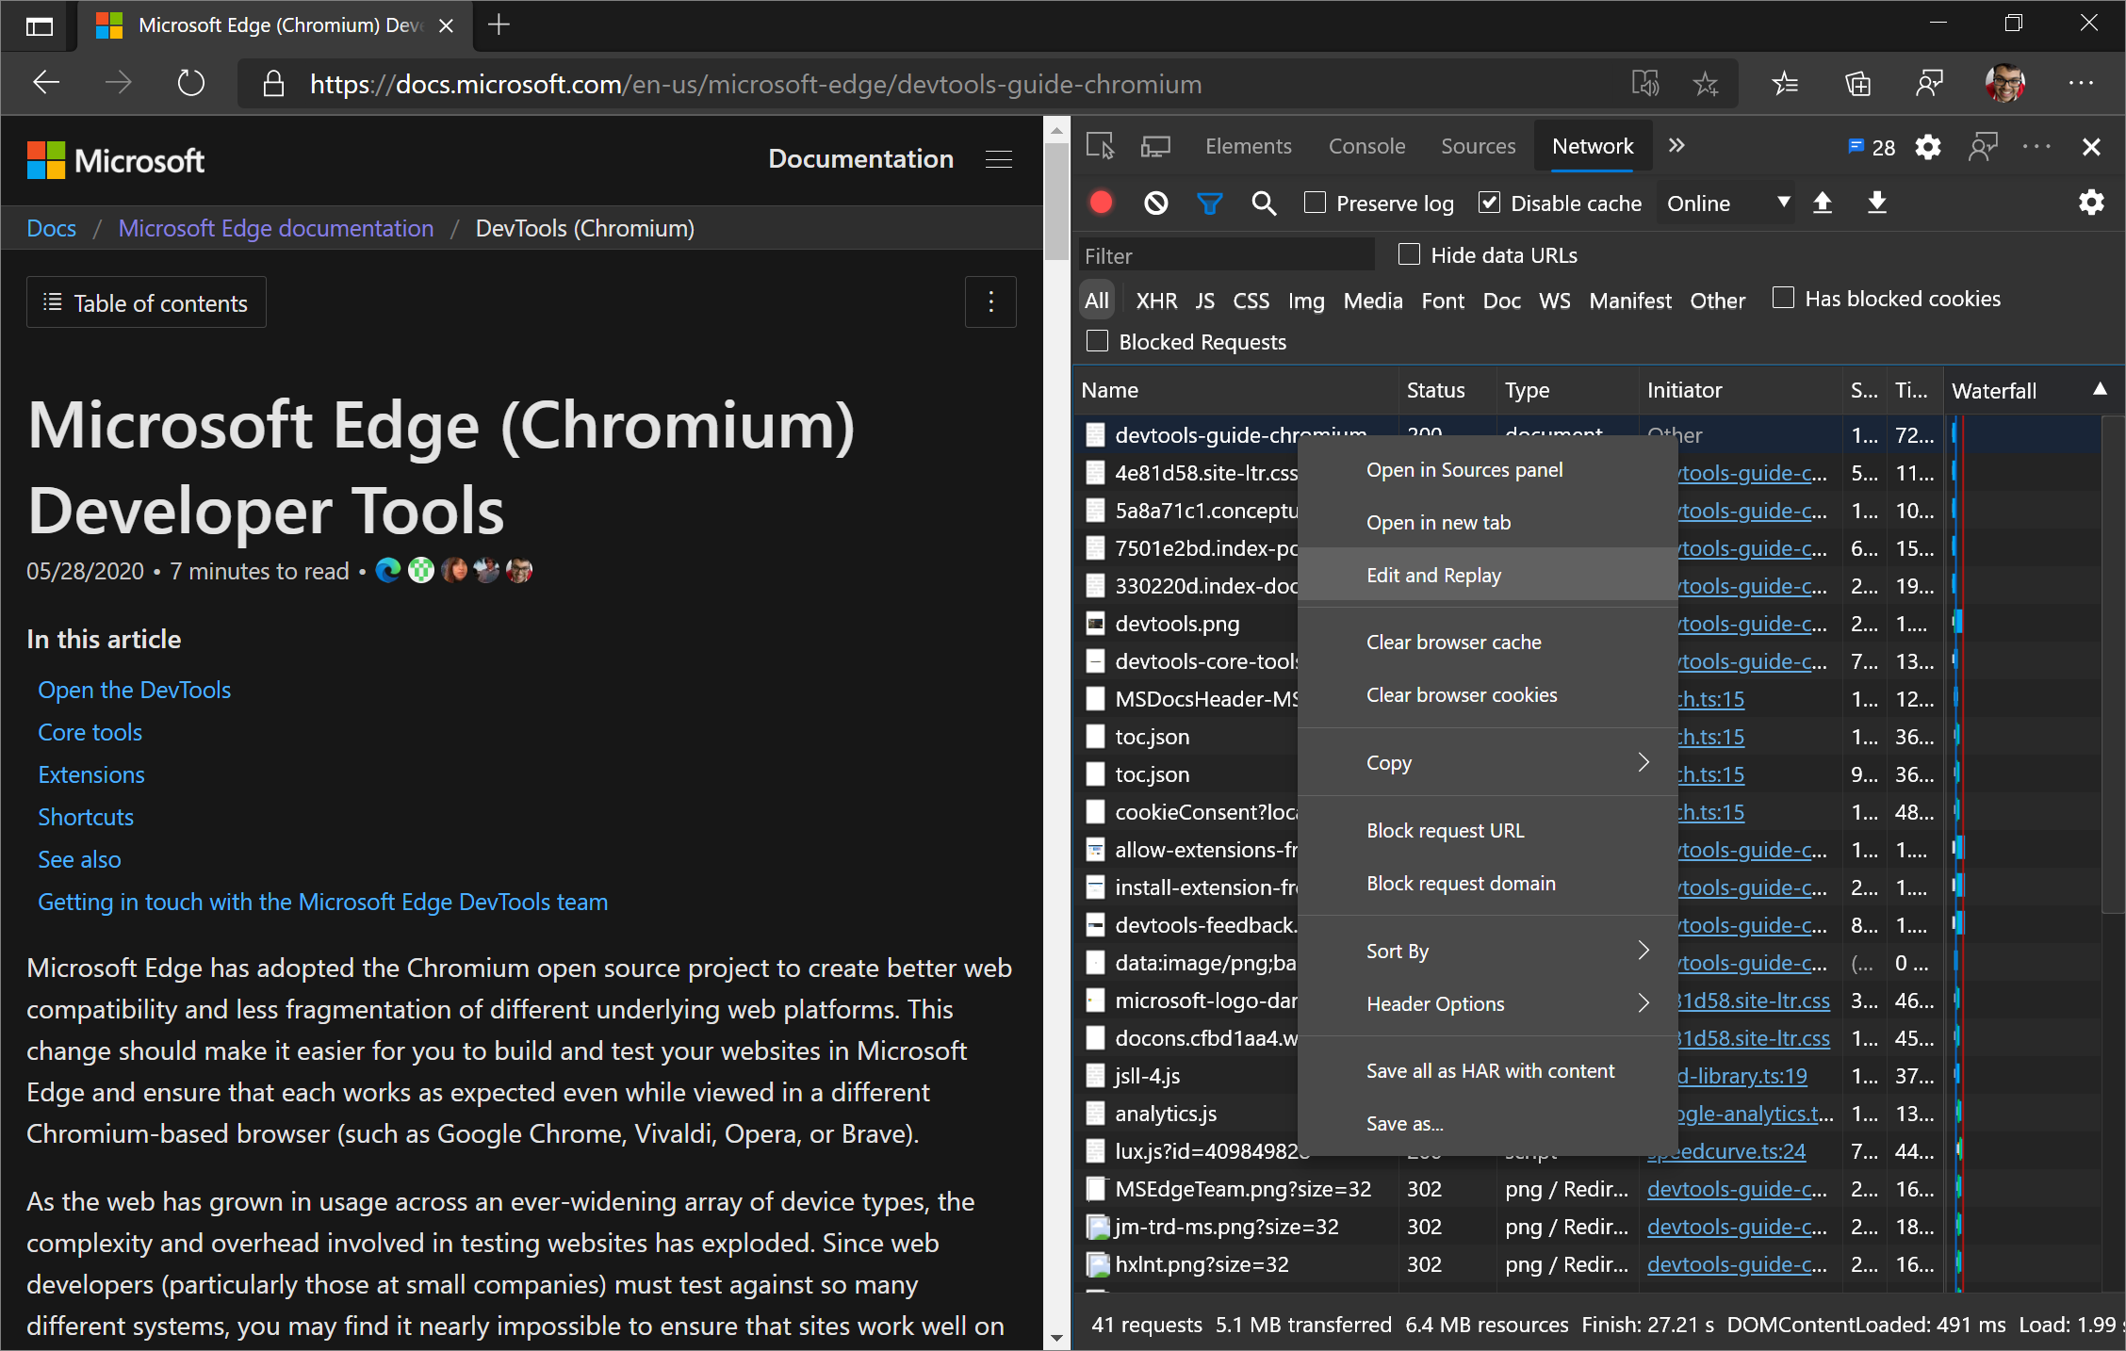Select the Edit and Replay context menu item
The width and height of the screenshot is (2126, 1351).
pos(1431,577)
